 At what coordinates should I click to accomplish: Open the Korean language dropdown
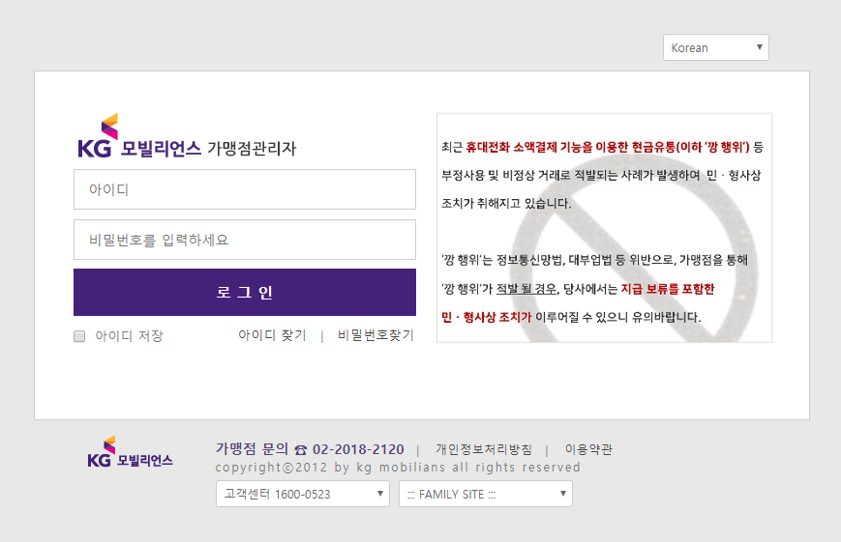[715, 47]
